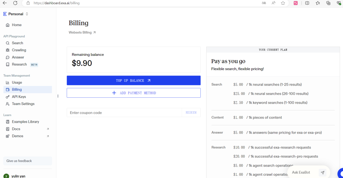Click the YOUR CURRENT PLAN header
Viewport: 343px width, 178px height.
(273, 50)
